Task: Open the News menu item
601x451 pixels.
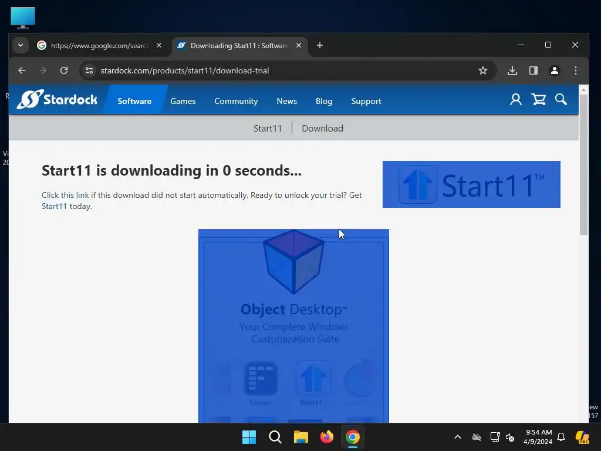Action: pyautogui.click(x=286, y=101)
